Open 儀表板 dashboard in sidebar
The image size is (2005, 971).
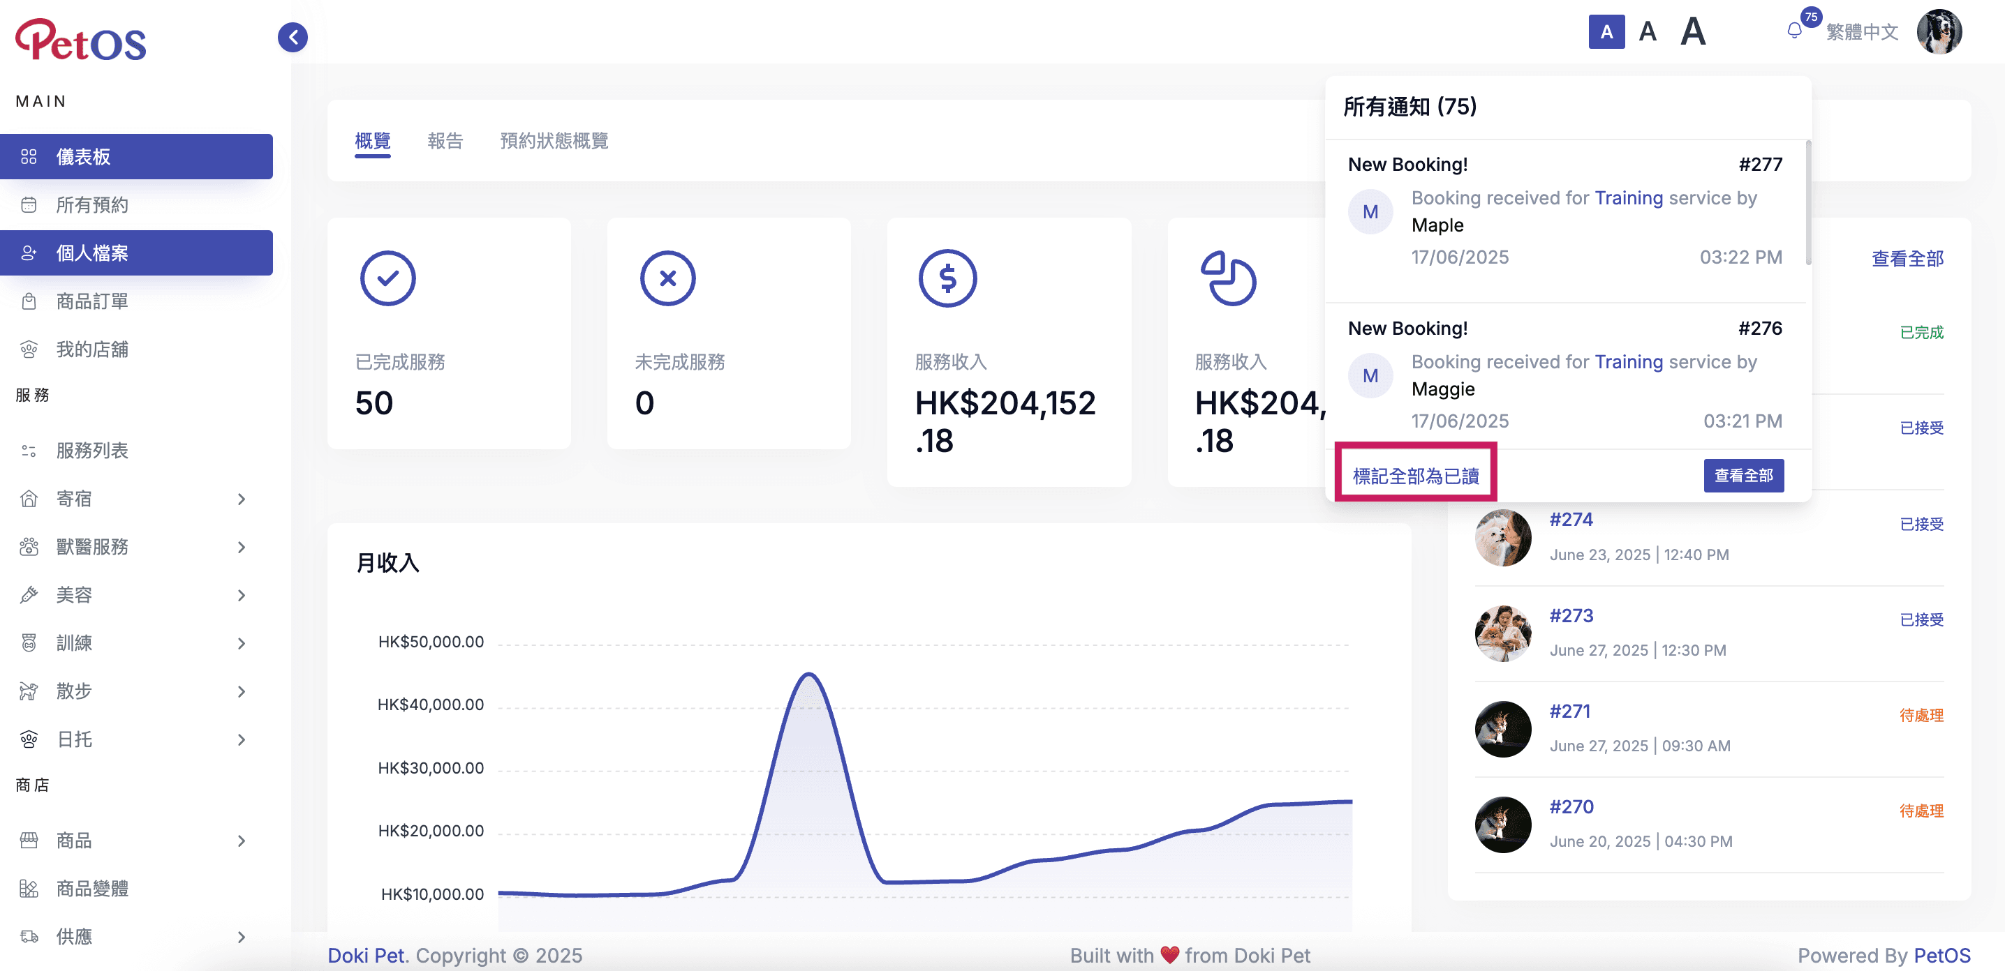(x=136, y=156)
